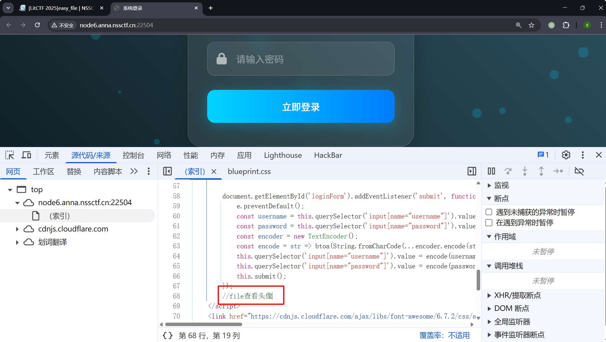The height and width of the screenshot is (342, 606).
Task: Click the password input field
Action: click(x=301, y=59)
